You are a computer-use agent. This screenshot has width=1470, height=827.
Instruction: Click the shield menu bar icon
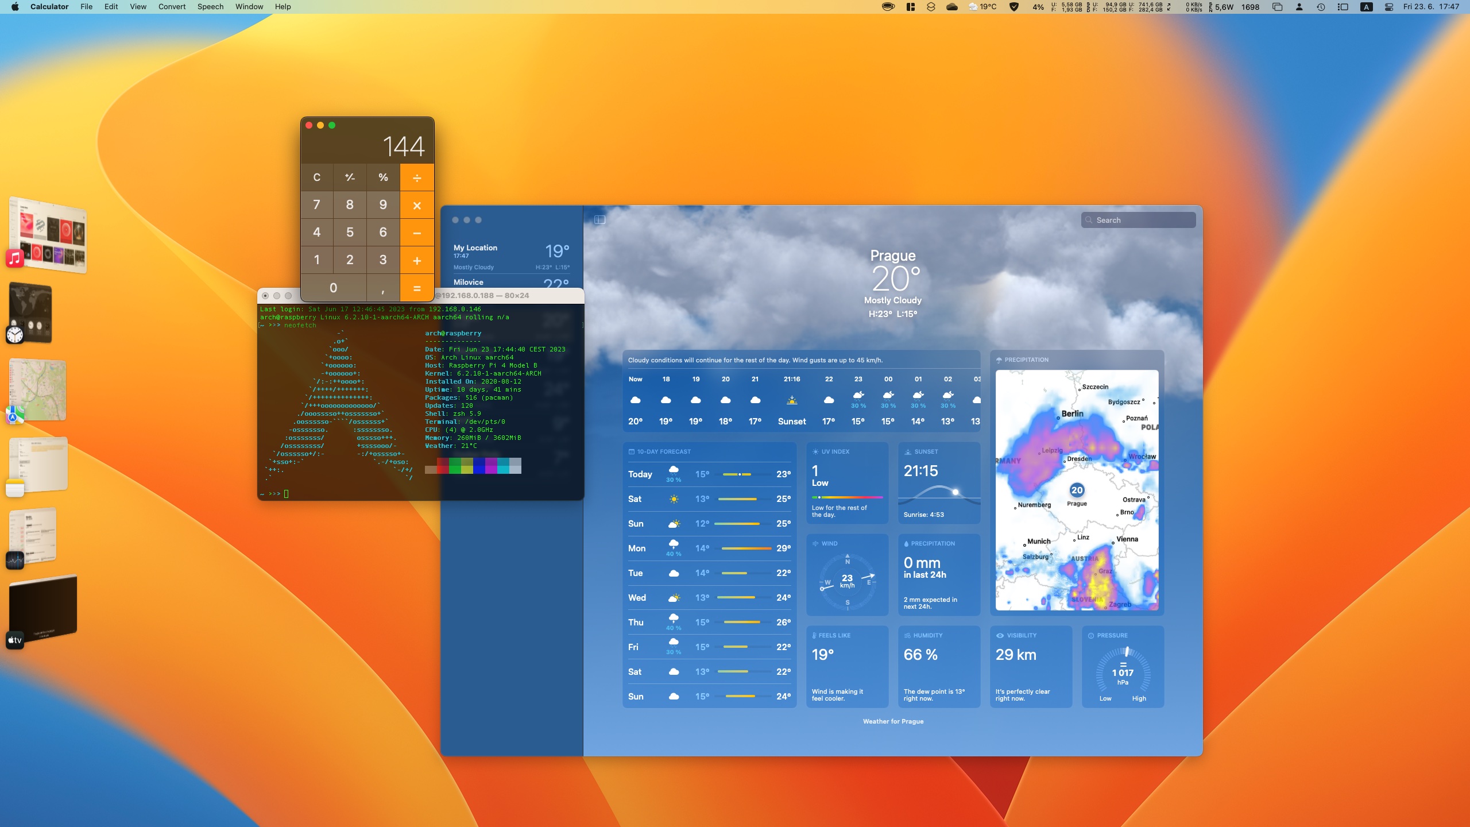[1014, 7]
